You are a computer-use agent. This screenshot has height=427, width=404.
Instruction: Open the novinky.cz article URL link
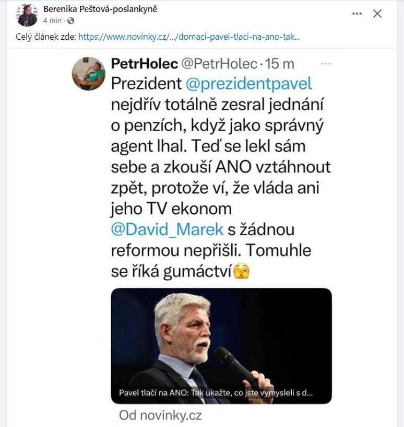pos(189,37)
